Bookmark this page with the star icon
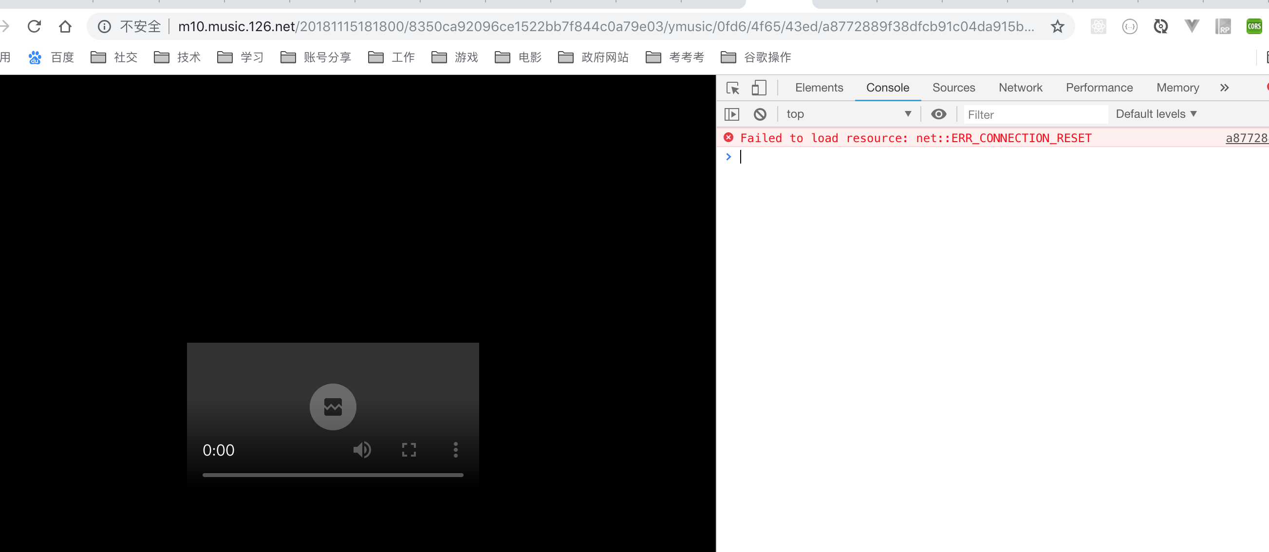Viewport: 1269px width, 552px height. tap(1057, 26)
